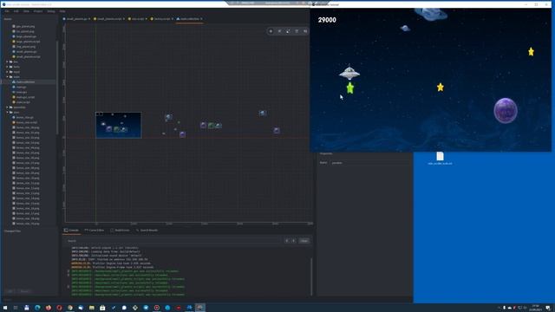Switch to the star.script tab

[138, 19]
